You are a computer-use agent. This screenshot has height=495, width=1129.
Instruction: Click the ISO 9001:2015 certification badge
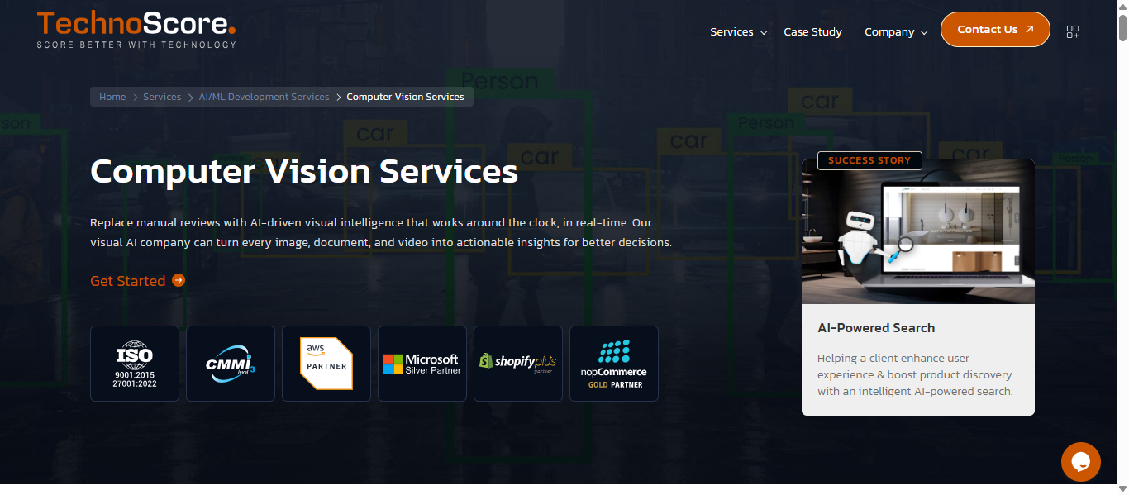coord(135,364)
